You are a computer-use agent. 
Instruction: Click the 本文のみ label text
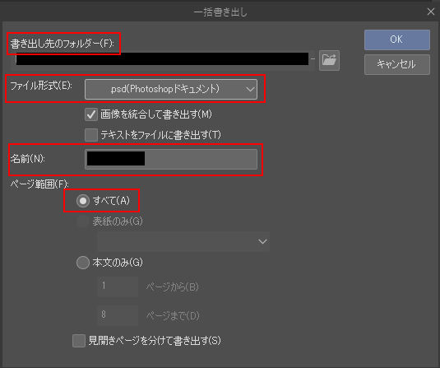tap(118, 263)
